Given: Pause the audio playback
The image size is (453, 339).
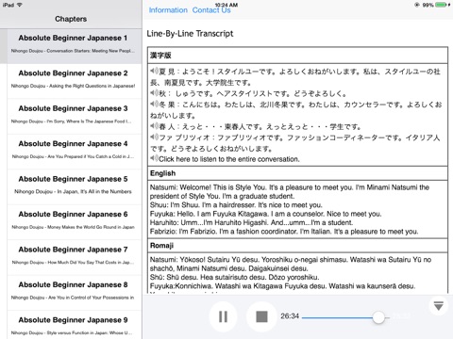Looking at the screenshot, I should click(223, 316).
